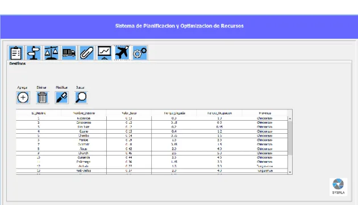Viewport: 358px width, 205px height.
Task: Click the Tiempo_Ocupacion column header
Action: [x=219, y=113]
